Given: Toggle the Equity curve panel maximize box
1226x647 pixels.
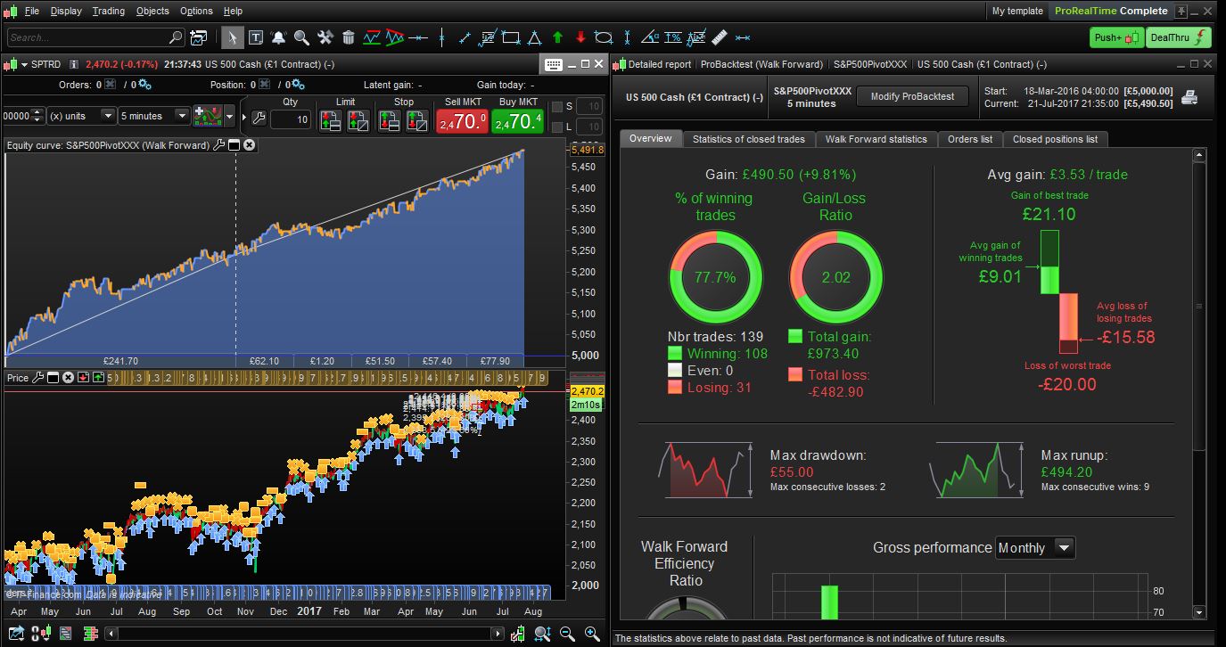Looking at the screenshot, I should click(x=234, y=145).
